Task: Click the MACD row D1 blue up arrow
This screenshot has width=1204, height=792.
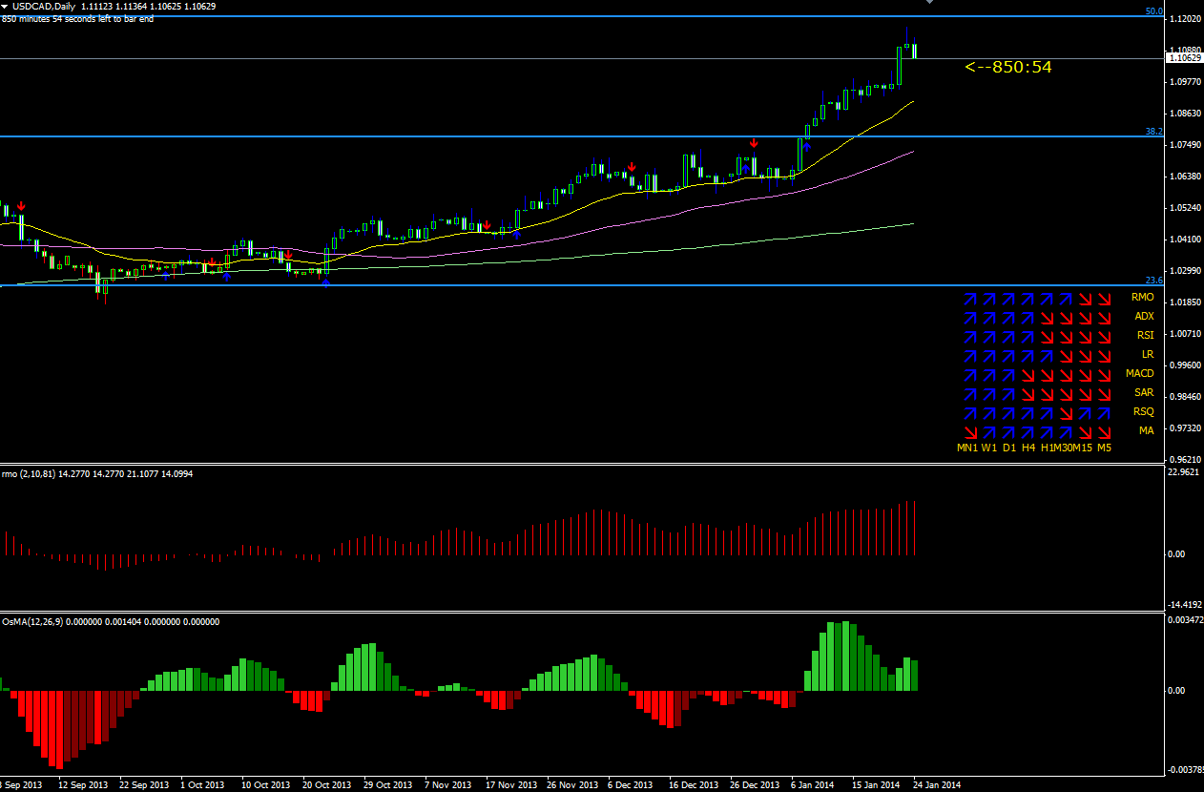Action: point(1008,375)
